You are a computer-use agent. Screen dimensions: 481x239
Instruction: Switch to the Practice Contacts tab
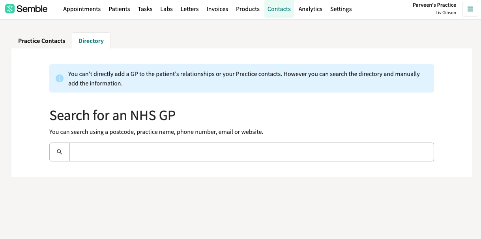(x=42, y=41)
